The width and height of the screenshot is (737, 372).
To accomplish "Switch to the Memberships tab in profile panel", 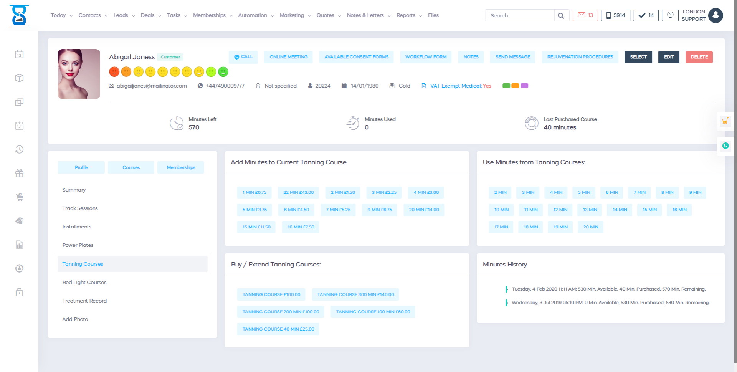I will click(x=181, y=167).
